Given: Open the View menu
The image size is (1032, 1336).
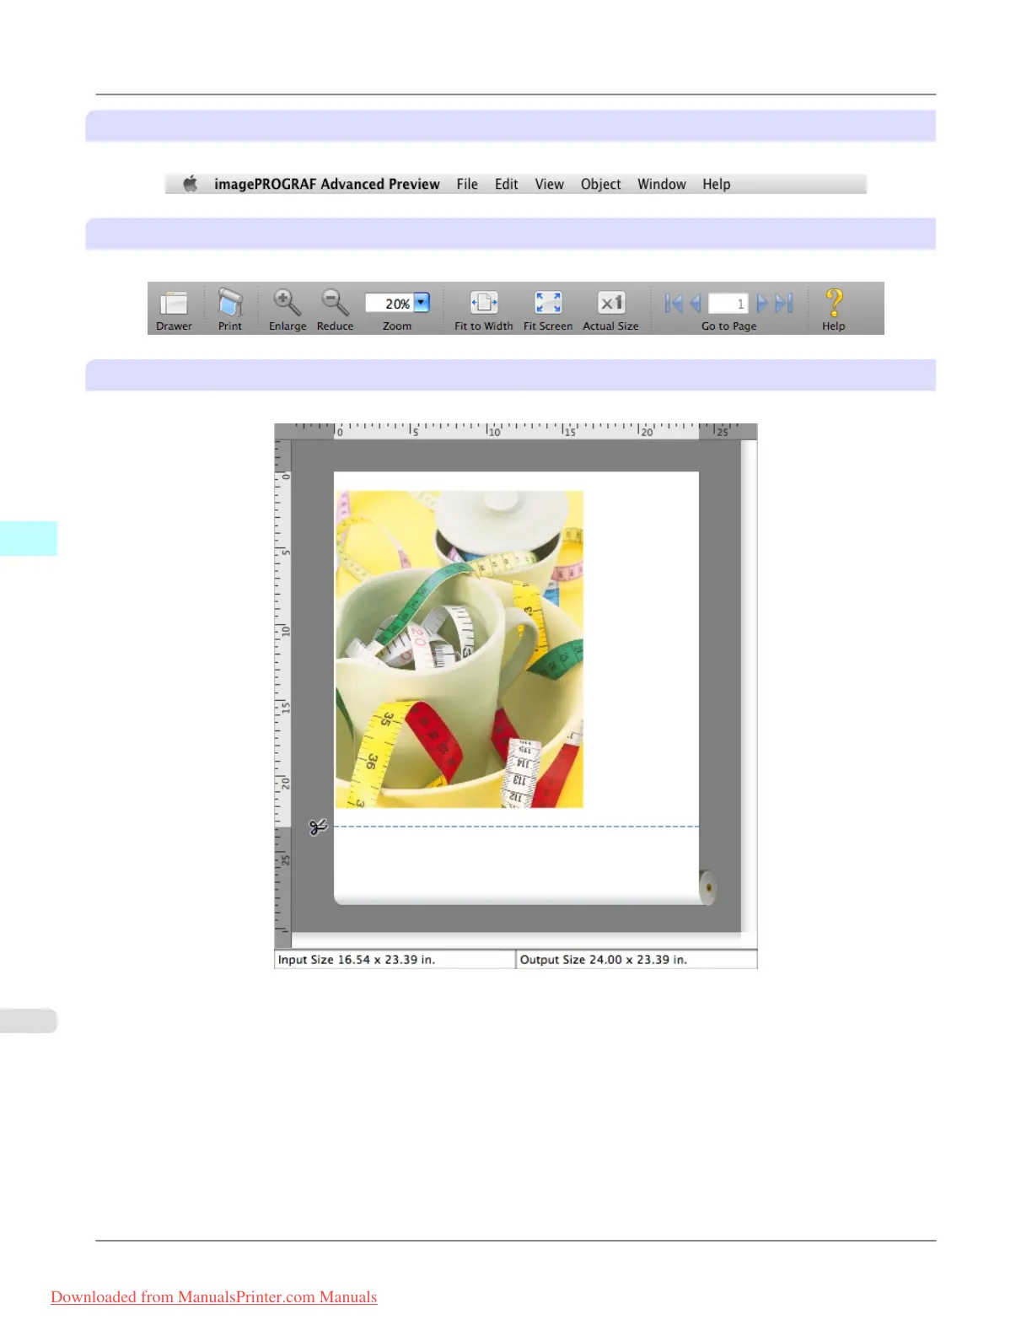Looking at the screenshot, I should click(549, 184).
